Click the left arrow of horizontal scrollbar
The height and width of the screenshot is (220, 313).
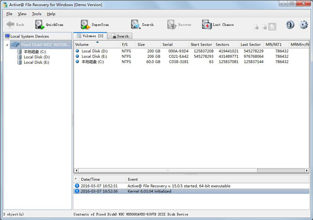click(x=76, y=170)
